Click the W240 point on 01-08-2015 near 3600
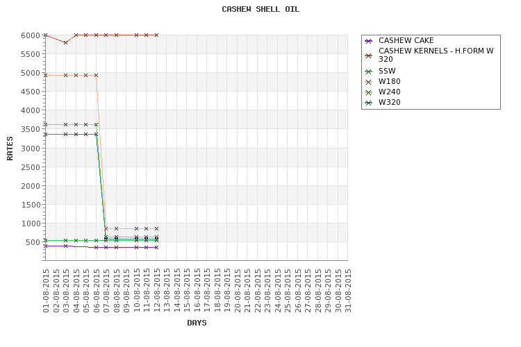This screenshot has height=347, width=521. 46,124
